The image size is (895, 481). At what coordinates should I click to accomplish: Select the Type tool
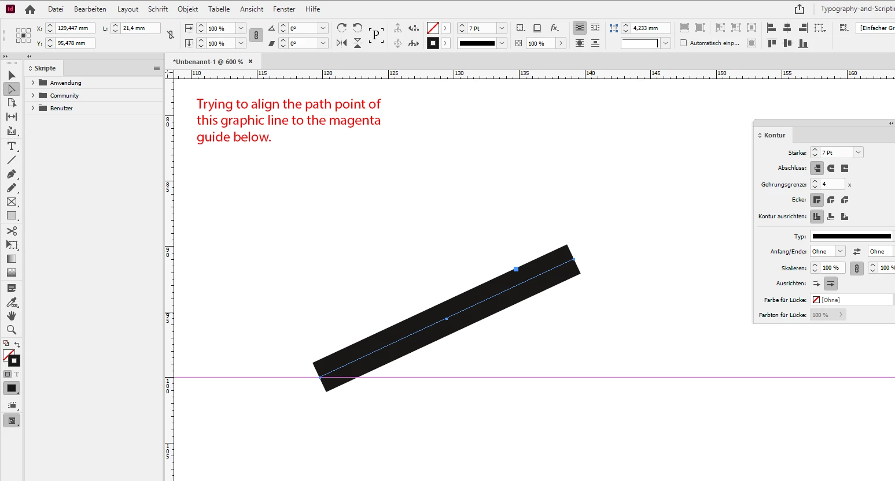coord(12,146)
